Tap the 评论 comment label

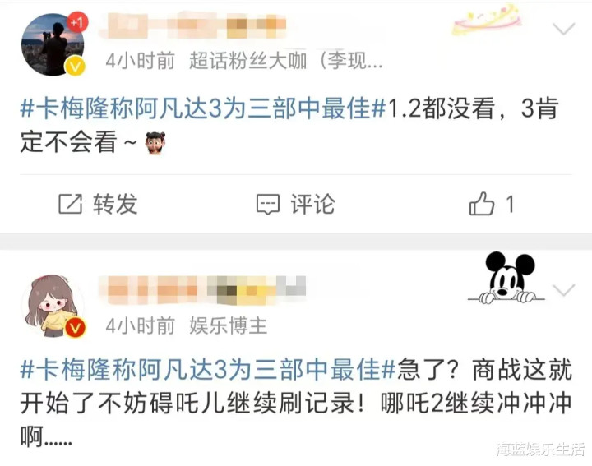coord(312,204)
